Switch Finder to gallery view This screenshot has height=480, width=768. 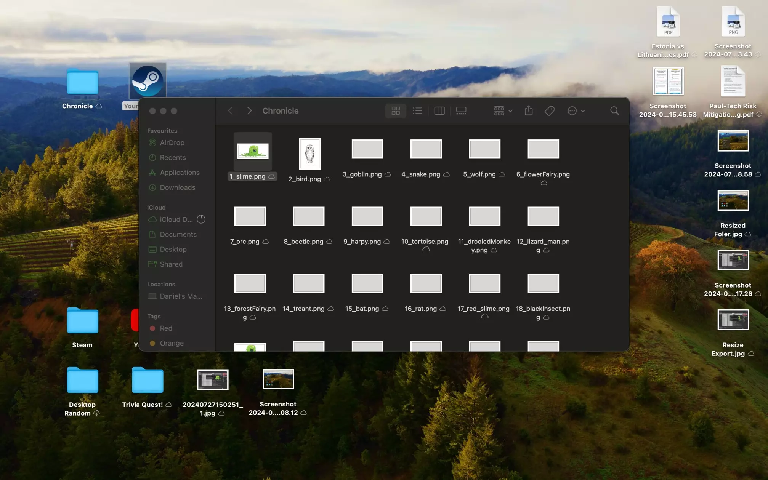tap(461, 111)
